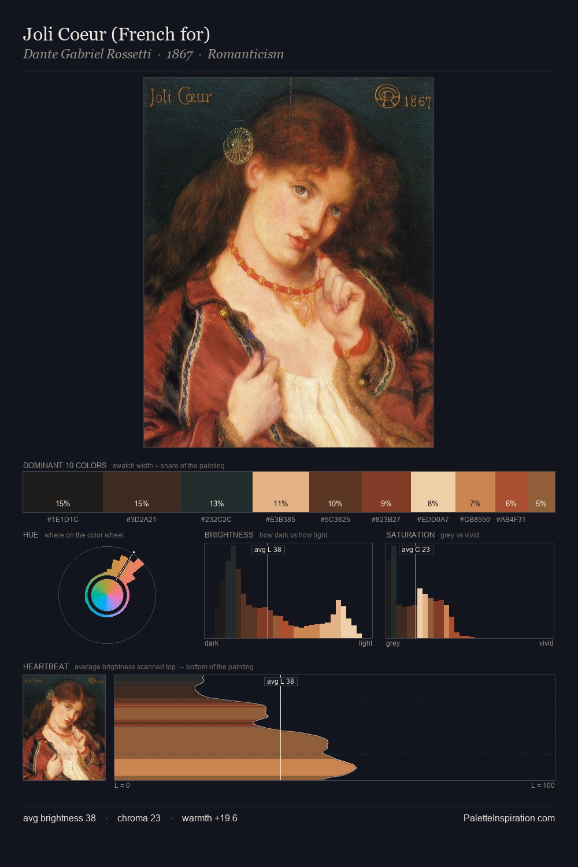
Task: Click the 'light' axis label on Brightness chart
Action: coord(365,643)
